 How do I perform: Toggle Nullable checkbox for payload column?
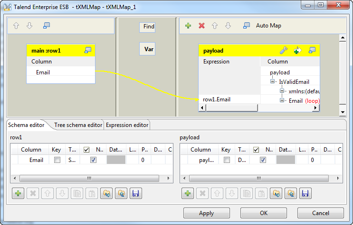[263, 160]
